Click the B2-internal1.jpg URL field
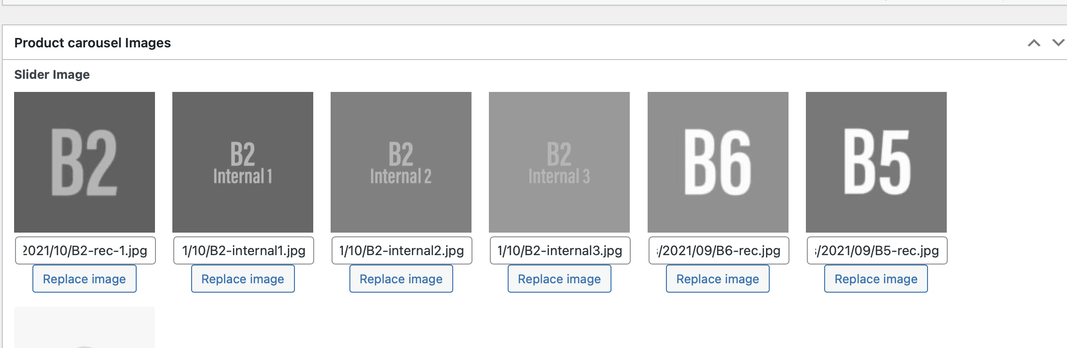This screenshot has width=1067, height=348. pyautogui.click(x=244, y=250)
